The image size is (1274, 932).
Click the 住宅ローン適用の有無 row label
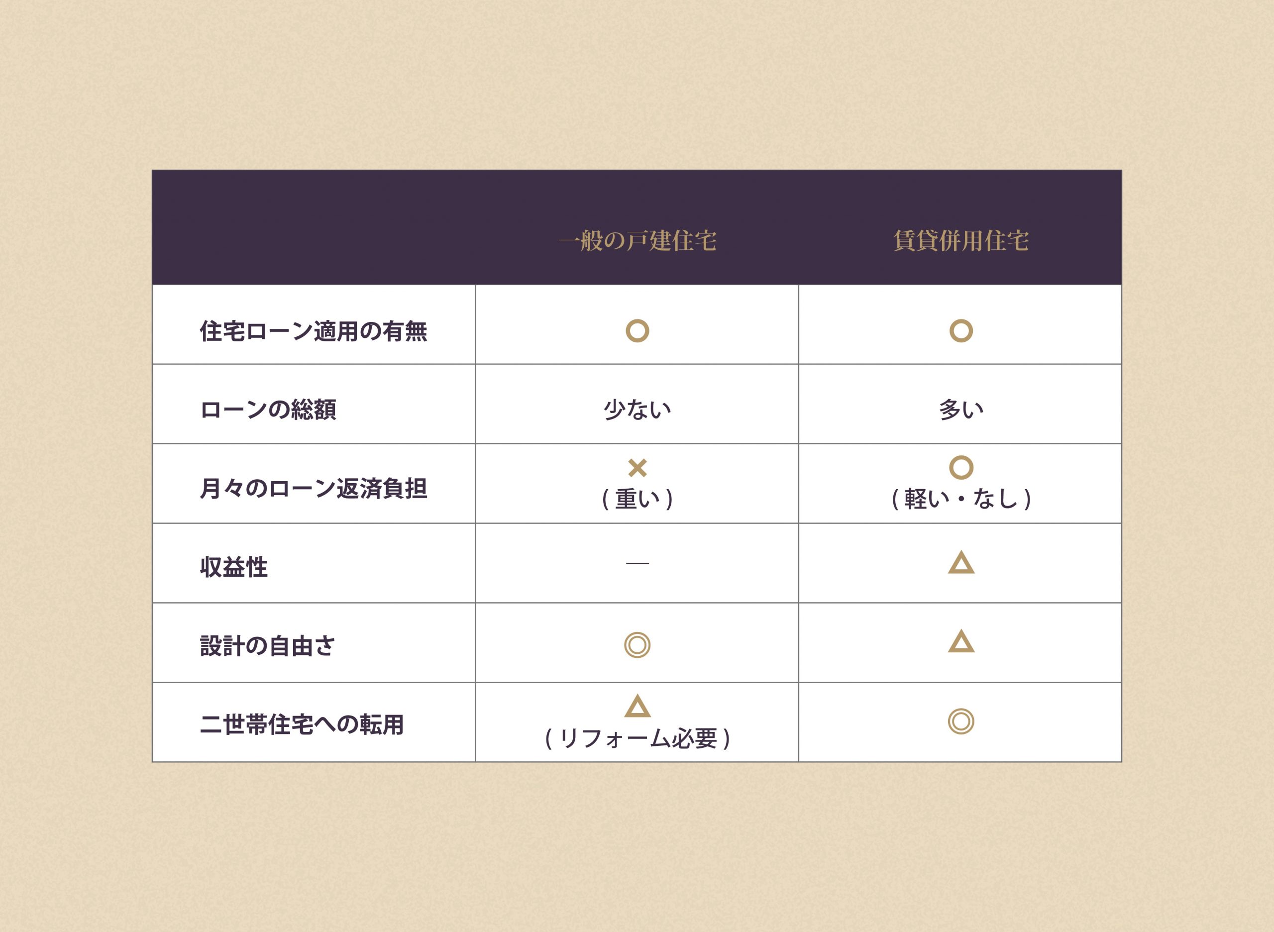pos(314,331)
